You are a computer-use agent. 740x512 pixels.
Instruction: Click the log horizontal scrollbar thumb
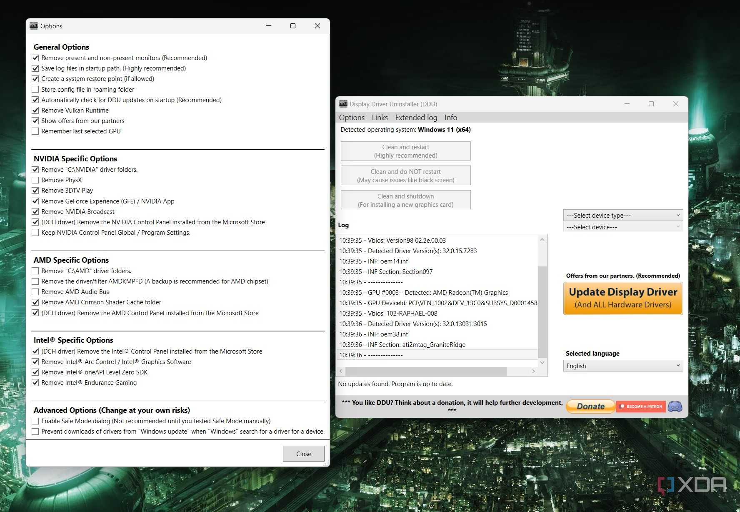pyautogui.click(x=426, y=371)
